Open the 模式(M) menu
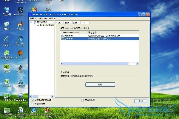The width and height of the screenshot is (179, 119). point(43,18)
